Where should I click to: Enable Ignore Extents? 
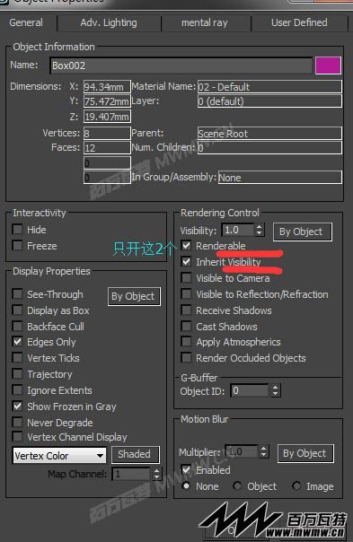17,390
